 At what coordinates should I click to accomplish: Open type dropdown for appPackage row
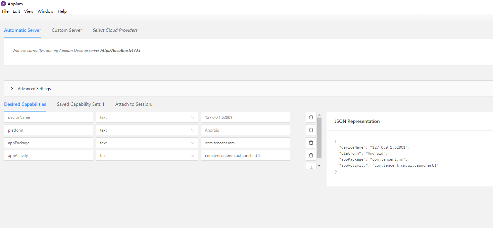point(147,143)
